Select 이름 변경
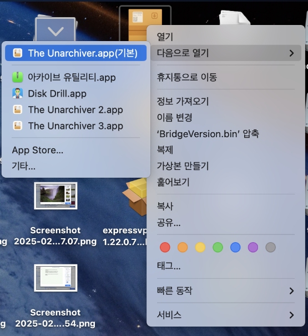This screenshot has width=308, height=336. coord(226,117)
